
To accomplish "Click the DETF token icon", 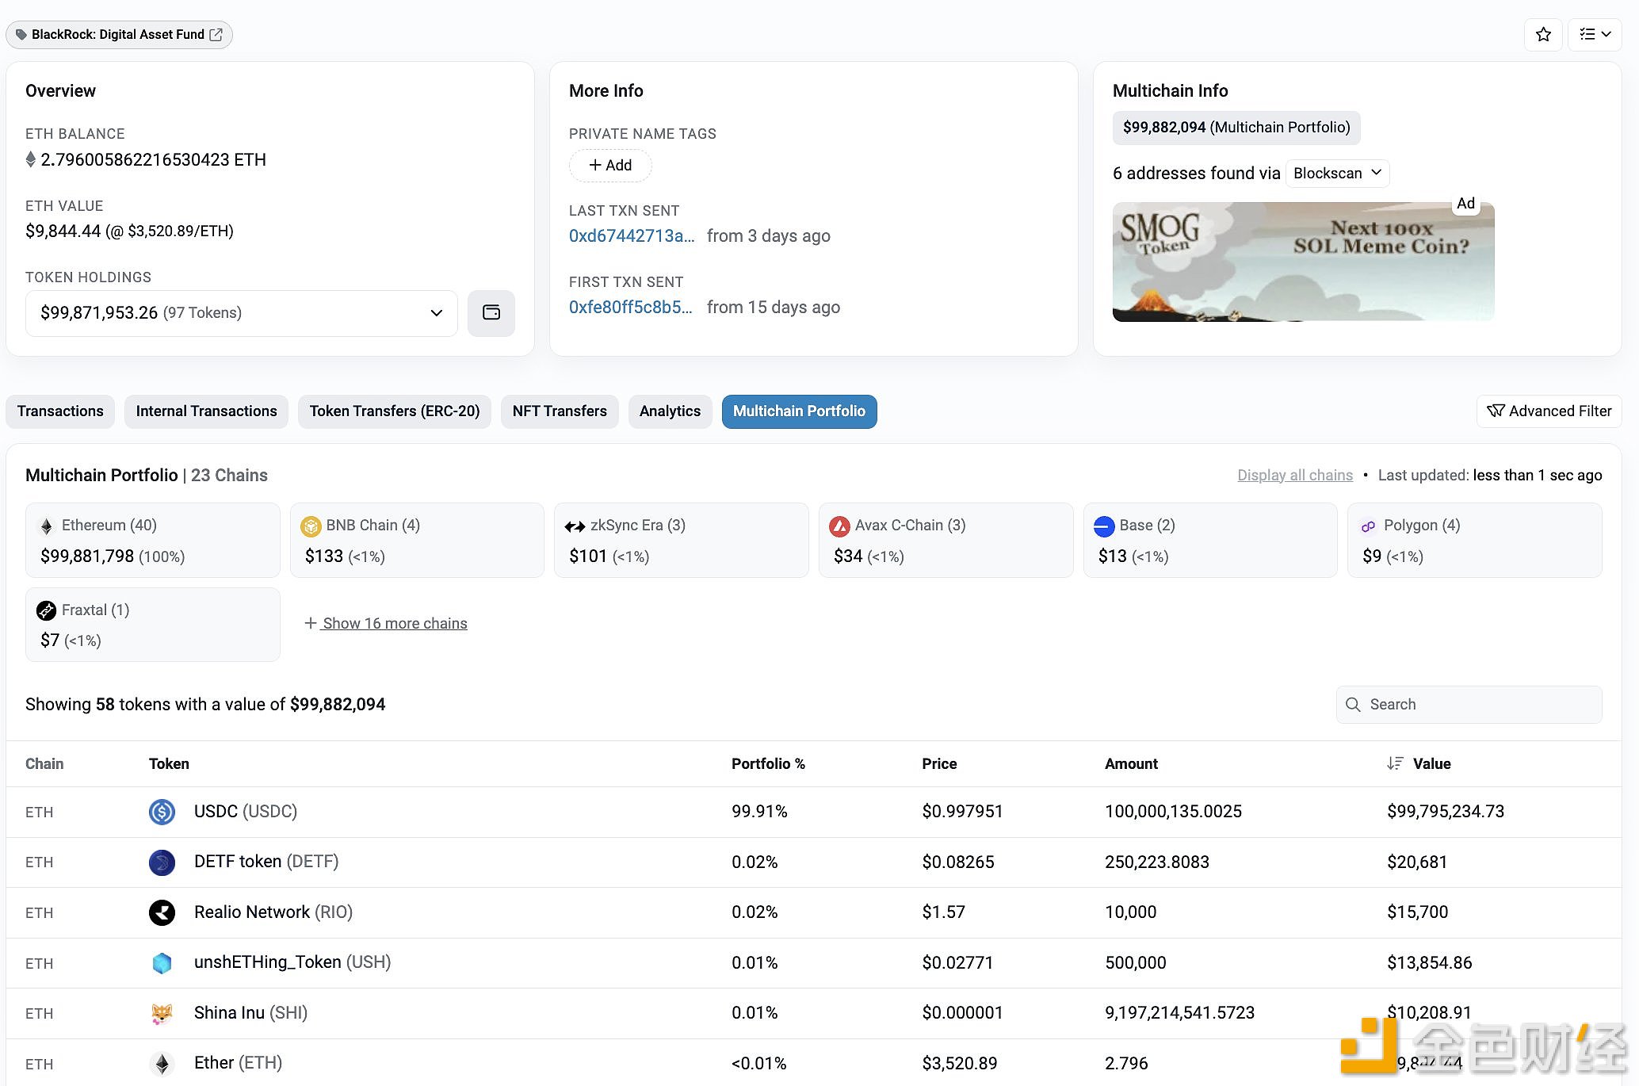I will click(x=162, y=862).
